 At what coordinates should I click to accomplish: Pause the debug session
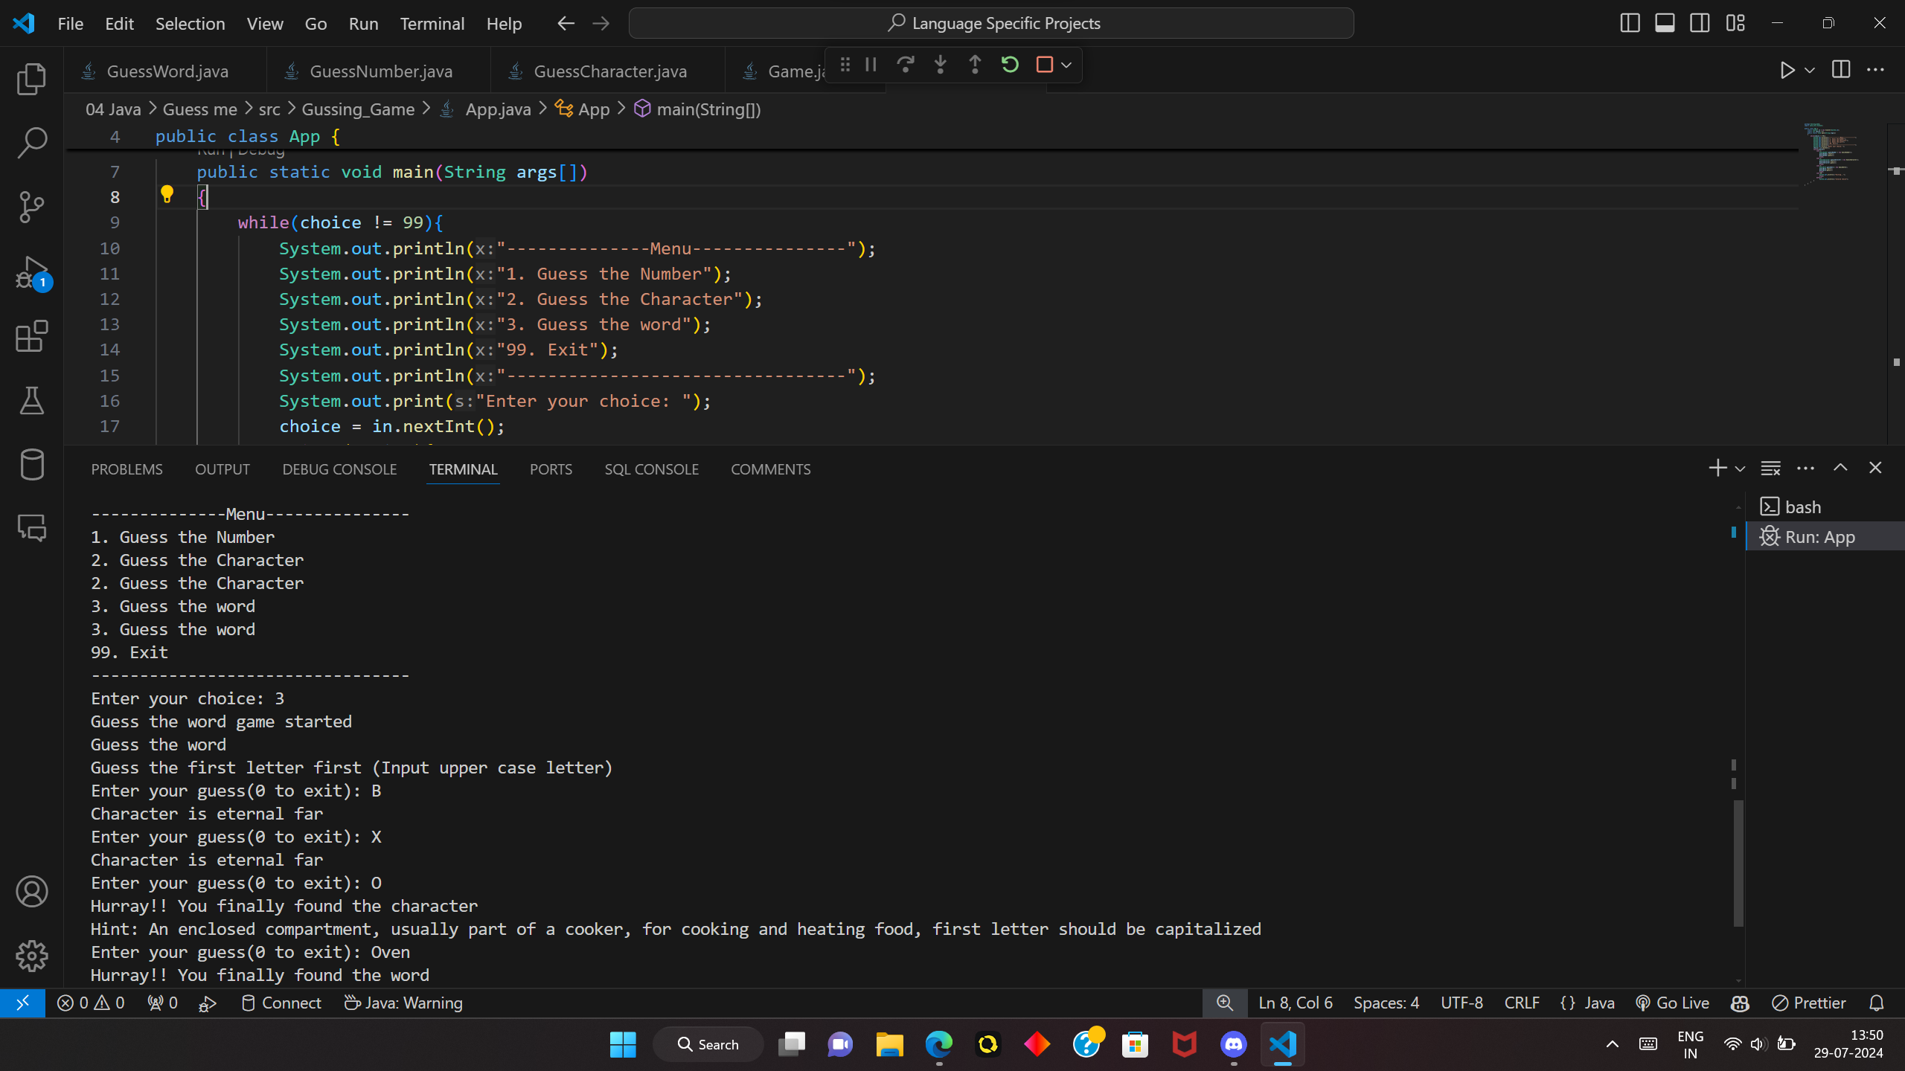click(871, 65)
